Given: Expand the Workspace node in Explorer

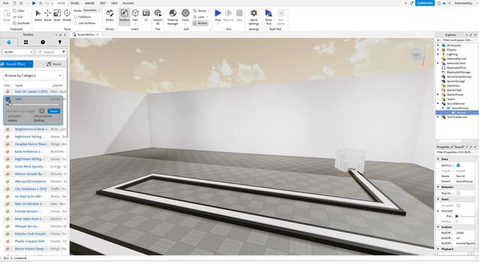Looking at the screenshot, I should [438, 45].
